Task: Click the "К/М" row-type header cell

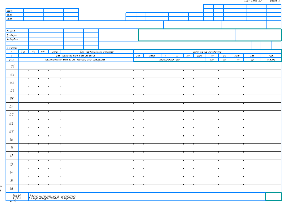Action: click(x=12, y=60)
